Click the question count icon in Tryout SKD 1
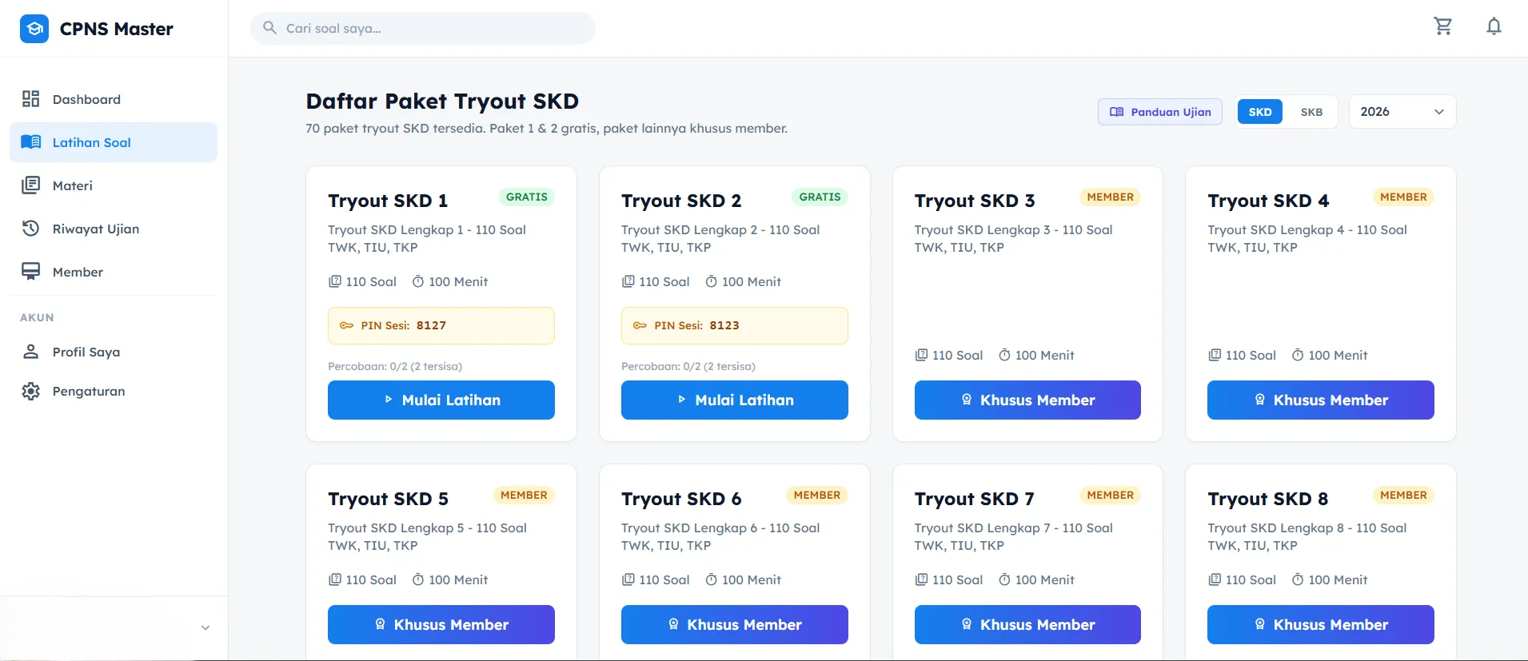The height and width of the screenshot is (661, 1528). (x=335, y=281)
